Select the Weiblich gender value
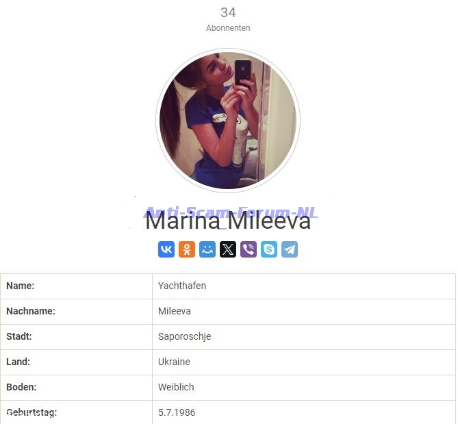The width and height of the screenshot is (458, 424). point(176,387)
